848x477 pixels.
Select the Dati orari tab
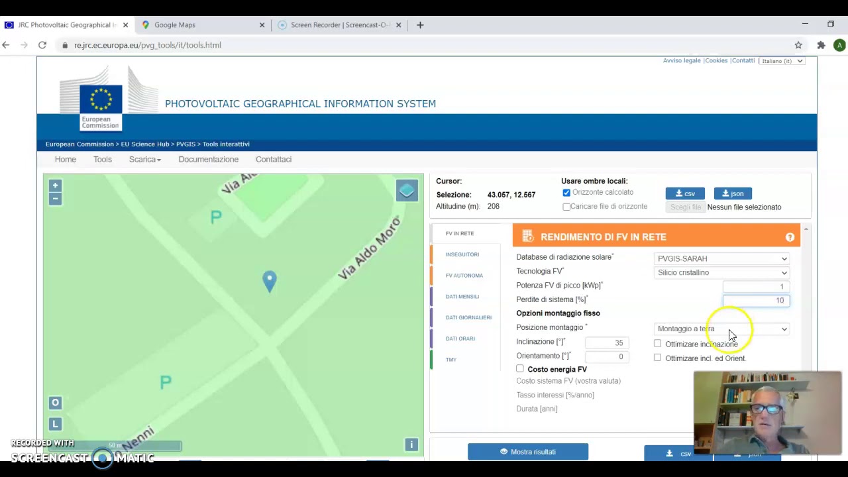pos(460,339)
